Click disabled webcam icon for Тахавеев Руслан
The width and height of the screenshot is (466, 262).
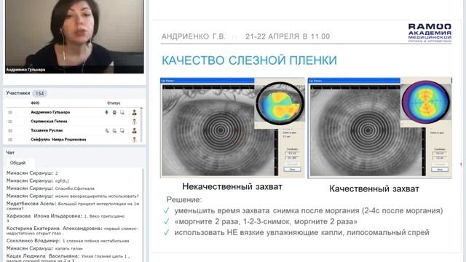pyautogui.click(x=114, y=130)
